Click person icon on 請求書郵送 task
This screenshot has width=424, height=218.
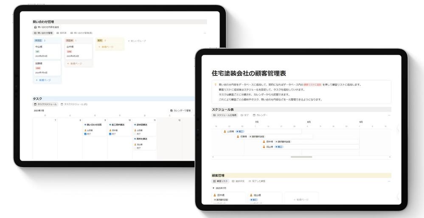[135, 130]
